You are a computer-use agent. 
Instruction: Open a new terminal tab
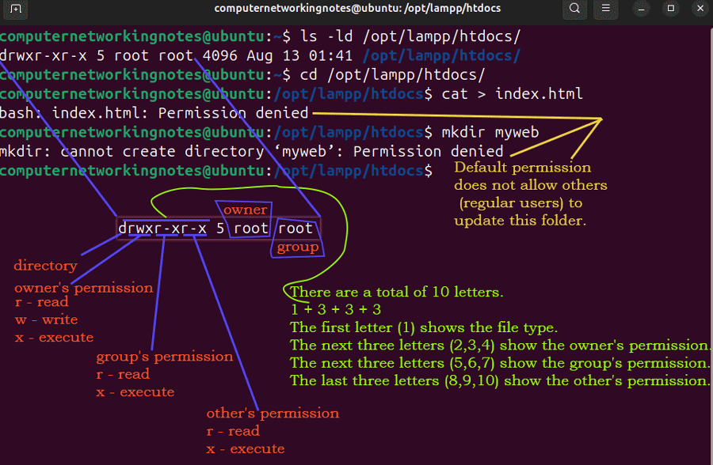(16, 9)
